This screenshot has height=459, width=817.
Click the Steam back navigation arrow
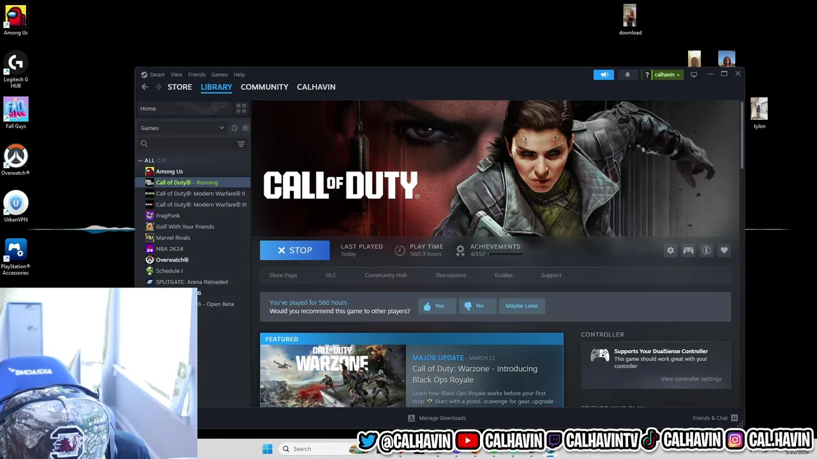coord(144,87)
